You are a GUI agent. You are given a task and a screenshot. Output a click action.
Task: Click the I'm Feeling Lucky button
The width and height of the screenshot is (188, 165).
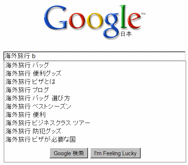115,153
